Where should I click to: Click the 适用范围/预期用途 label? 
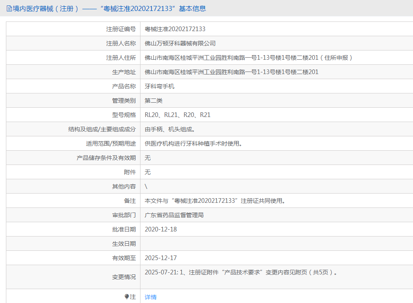[111, 144]
